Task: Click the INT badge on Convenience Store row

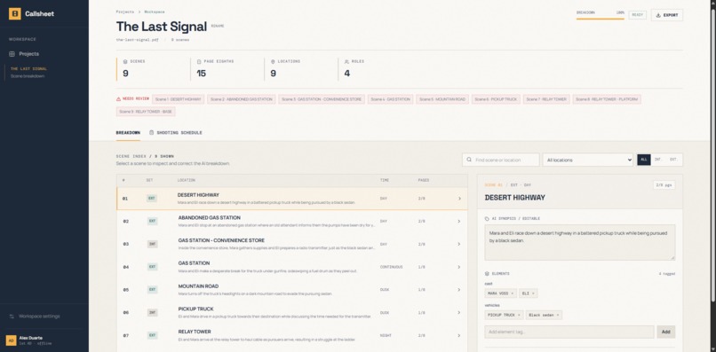Action: click(153, 244)
